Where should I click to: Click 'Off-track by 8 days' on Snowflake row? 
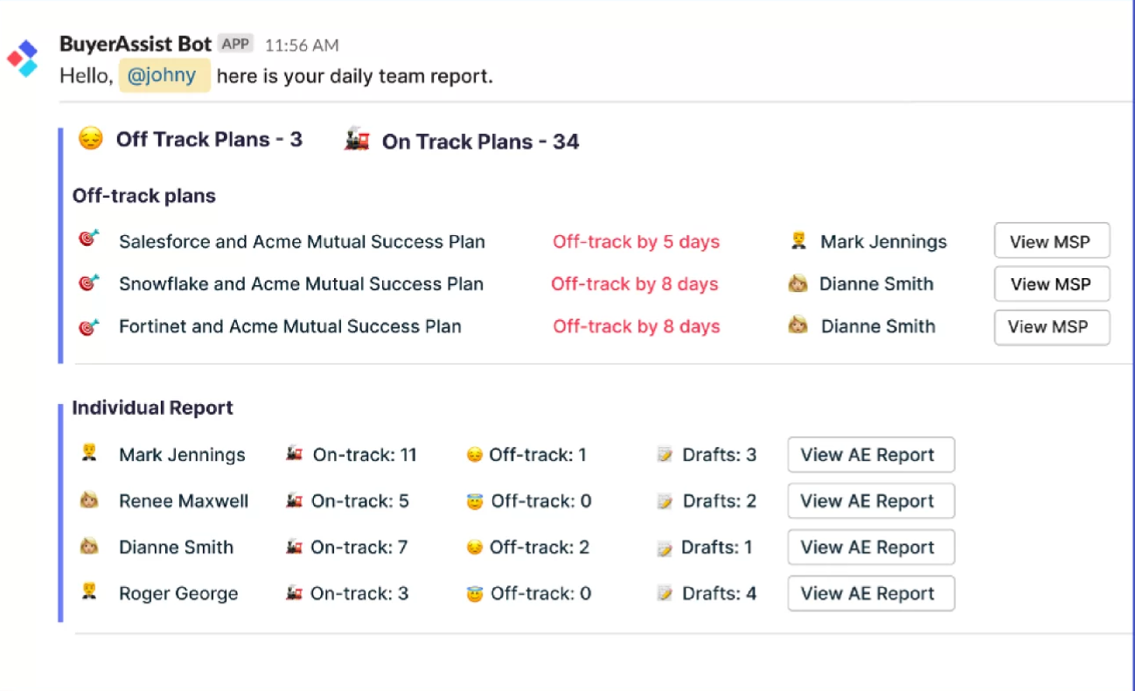(635, 283)
